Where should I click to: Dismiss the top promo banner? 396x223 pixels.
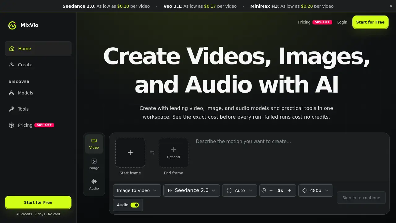[391, 6]
